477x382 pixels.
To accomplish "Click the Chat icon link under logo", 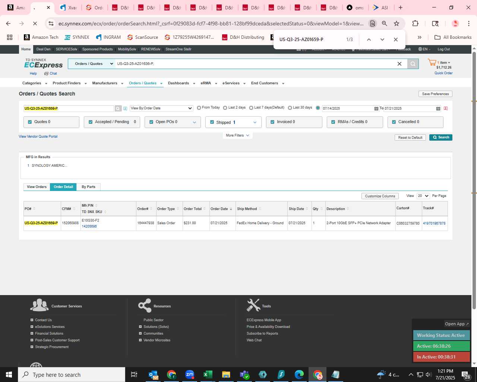I will pyautogui.click(x=51, y=73).
